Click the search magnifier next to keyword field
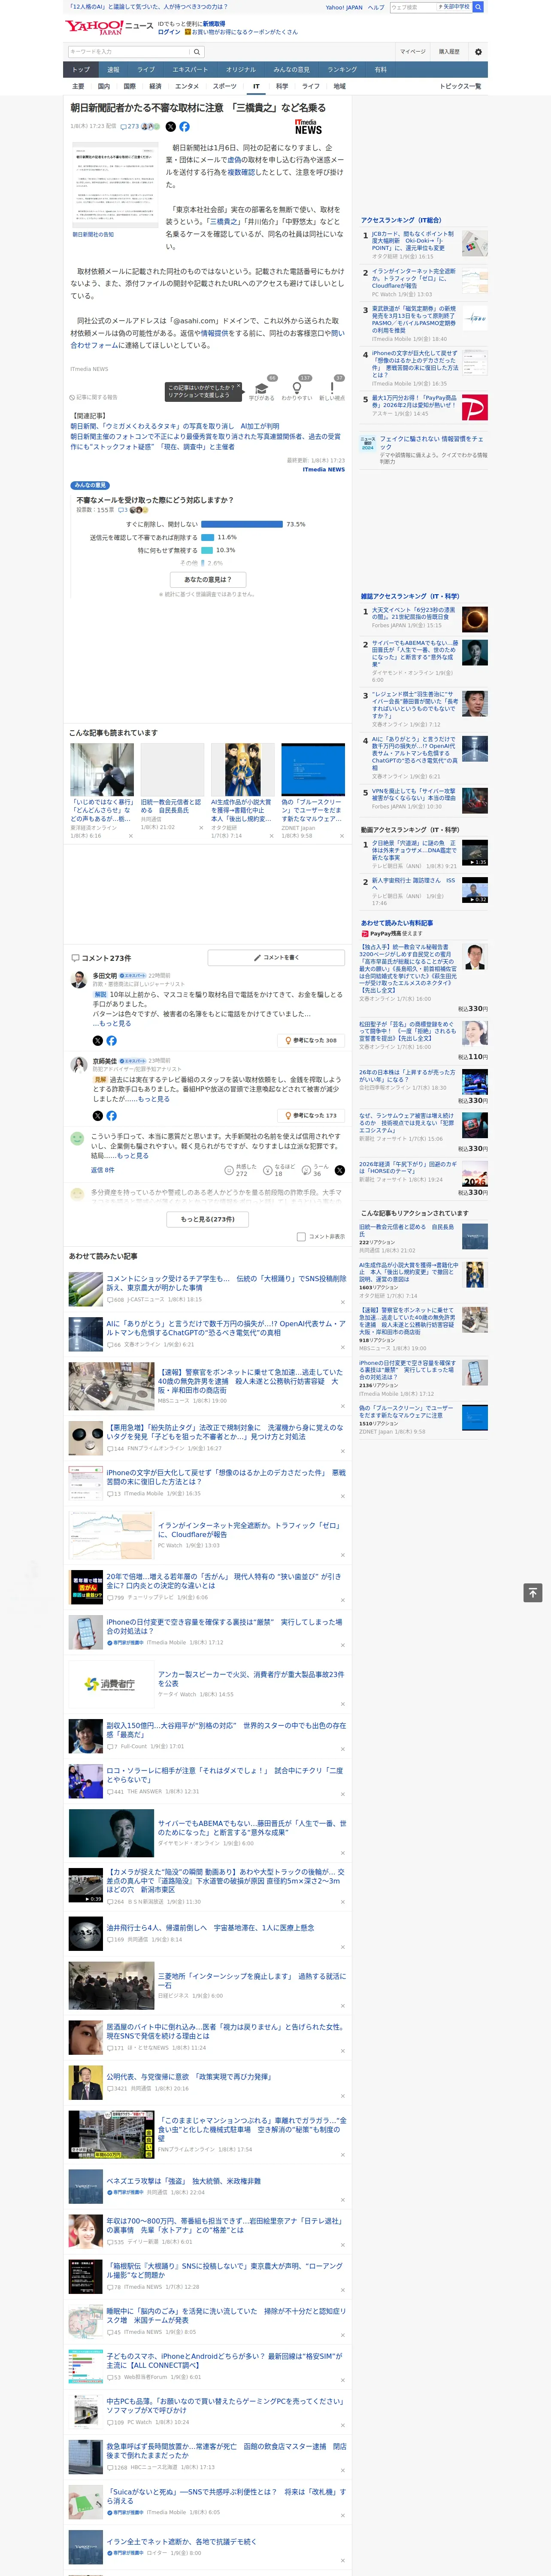This screenshot has height=2576, width=551. point(197,51)
